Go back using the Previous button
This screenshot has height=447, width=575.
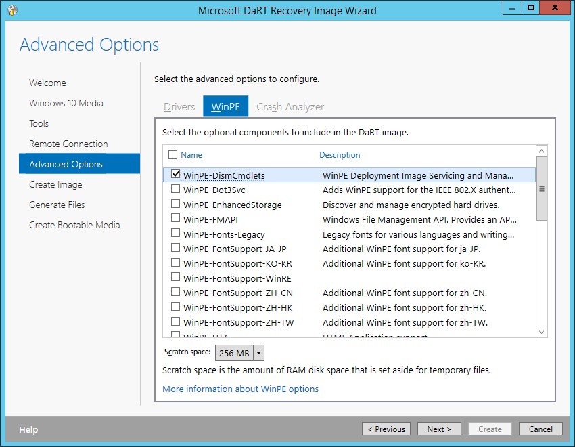(x=386, y=429)
